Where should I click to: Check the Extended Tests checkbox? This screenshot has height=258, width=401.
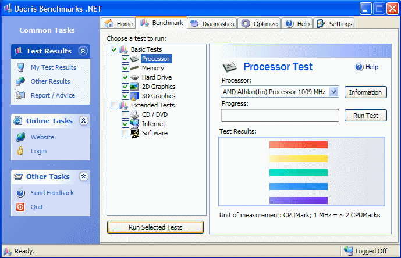[114, 105]
